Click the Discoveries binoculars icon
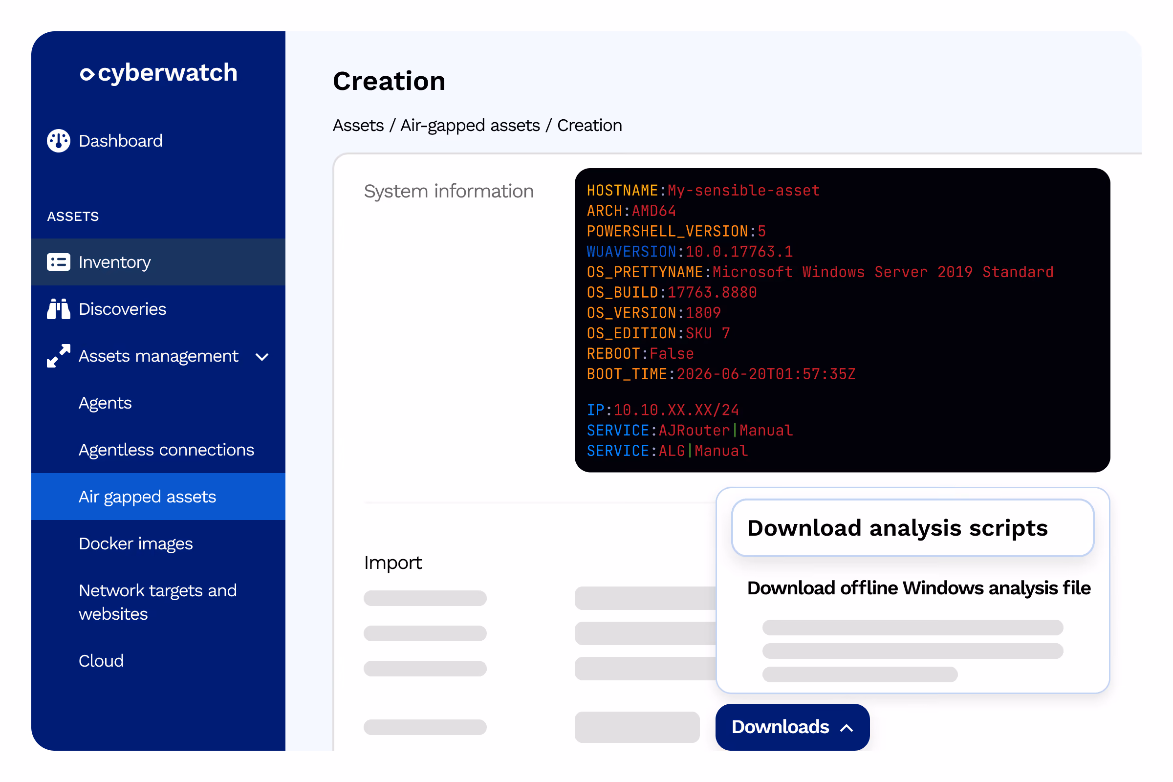The image size is (1173, 782). click(x=59, y=309)
